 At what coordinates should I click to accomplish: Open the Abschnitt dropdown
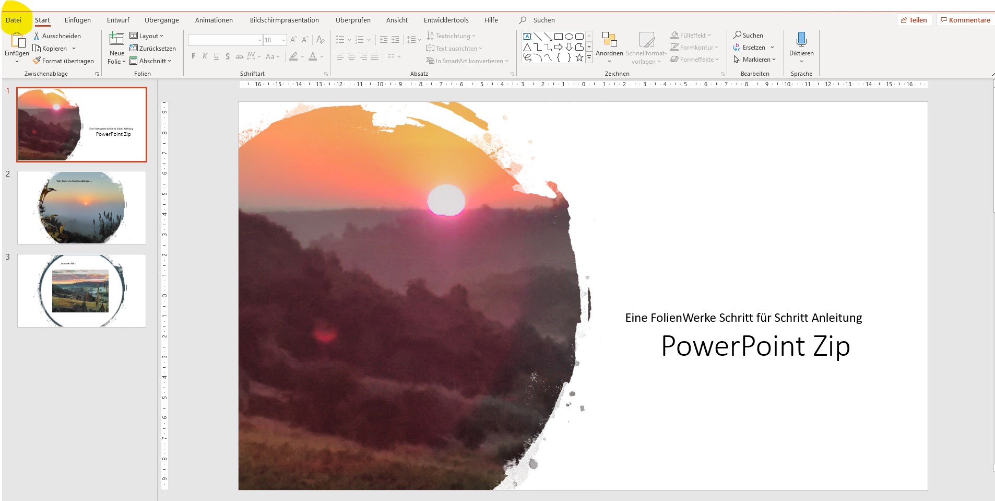point(151,61)
